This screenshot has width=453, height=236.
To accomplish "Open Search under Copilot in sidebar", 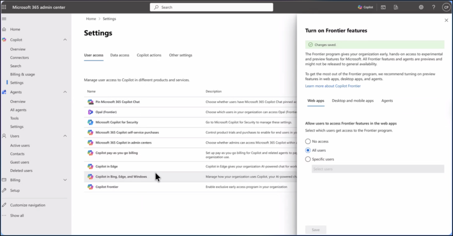I will [15, 66].
